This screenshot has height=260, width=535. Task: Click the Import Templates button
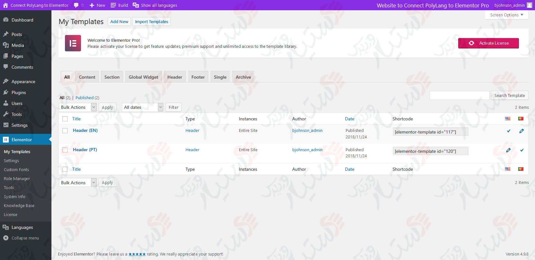click(x=151, y=22)
